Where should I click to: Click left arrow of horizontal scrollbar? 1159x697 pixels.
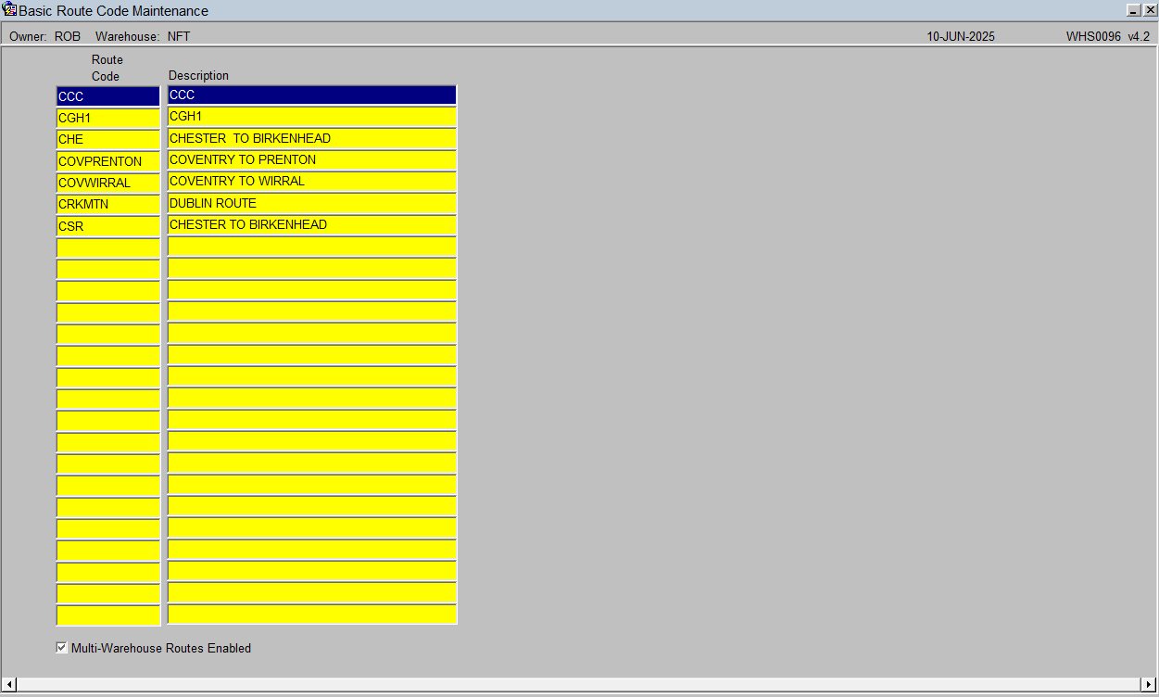(9, 684)
